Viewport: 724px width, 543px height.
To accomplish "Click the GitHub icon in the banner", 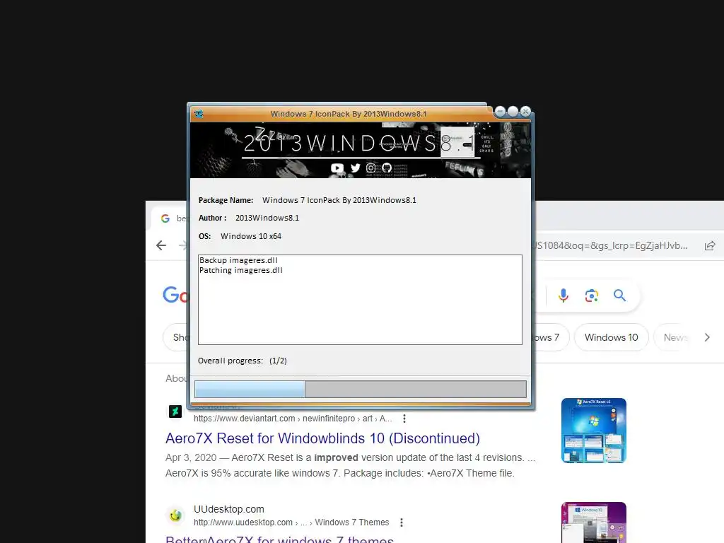I will [x=387, y=168].
